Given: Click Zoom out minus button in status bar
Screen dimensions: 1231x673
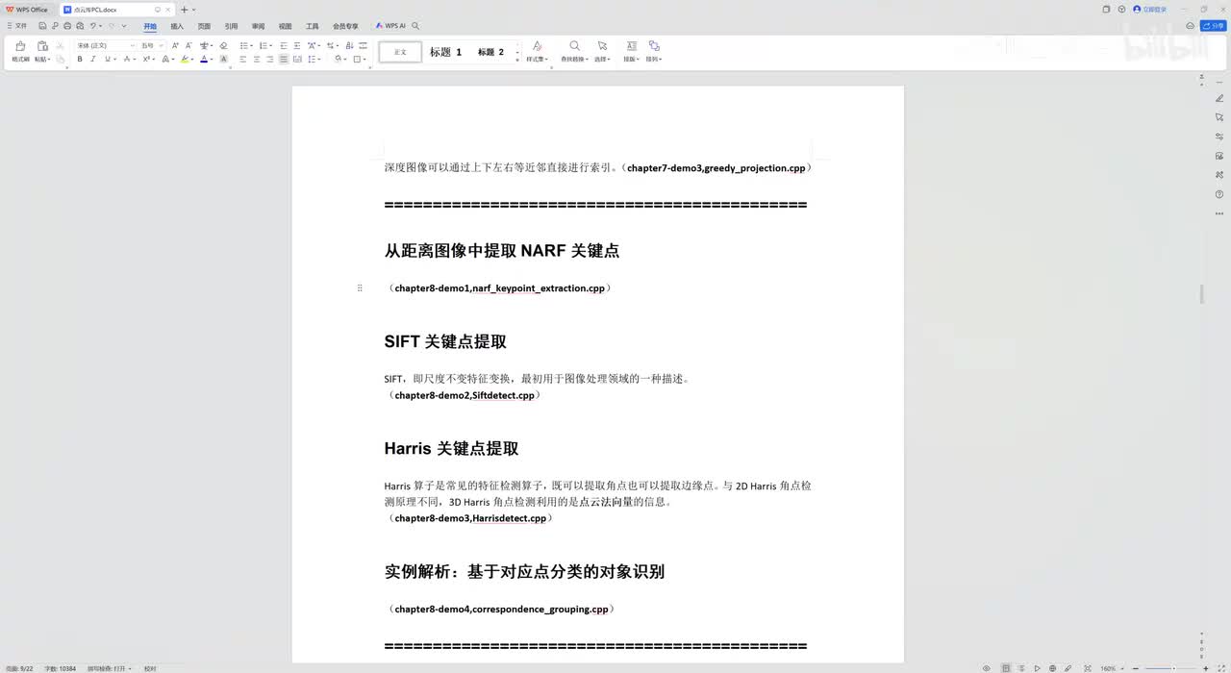Looking at the screenshot, I should coord(1137,668).
